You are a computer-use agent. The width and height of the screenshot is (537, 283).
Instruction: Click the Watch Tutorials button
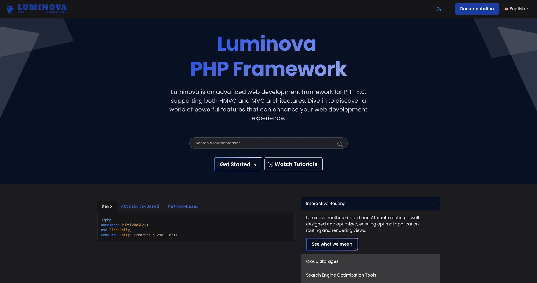click(x=293, y=164)
